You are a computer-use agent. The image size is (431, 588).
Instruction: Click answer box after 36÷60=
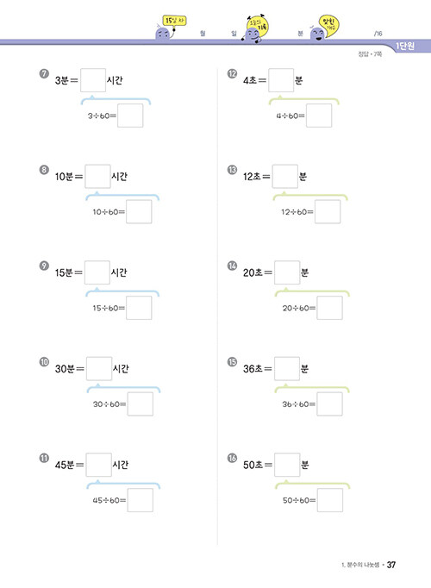coord(329,403)
